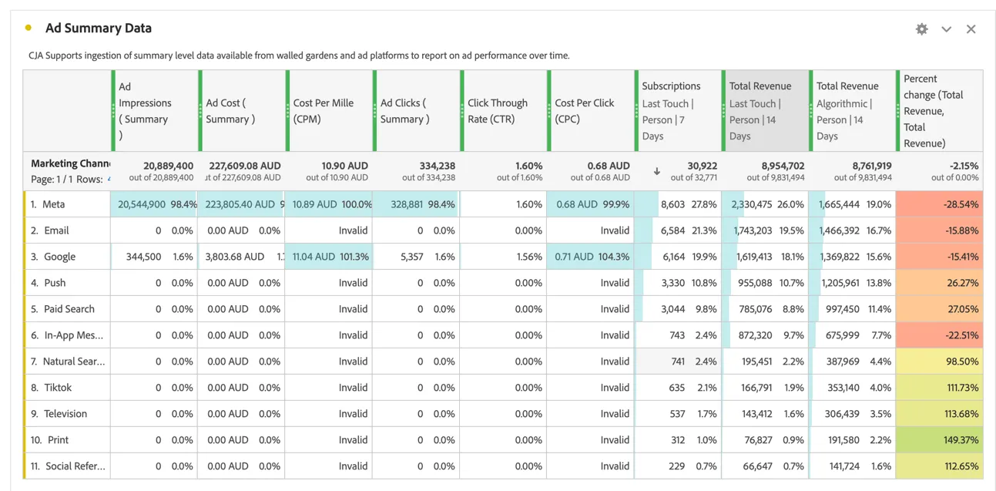Select the Print row label
The width and height of the screenshot is (996, 491).
[x=58, y=440]
